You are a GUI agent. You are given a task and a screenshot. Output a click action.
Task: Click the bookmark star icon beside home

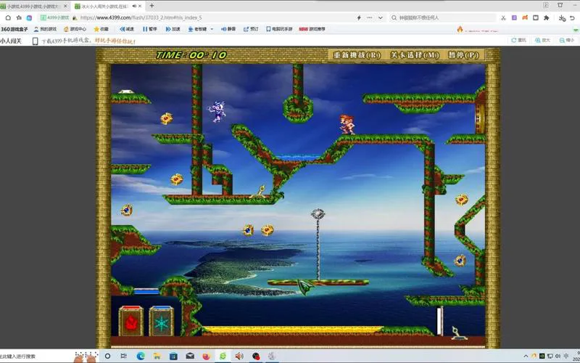pos(19,17)
